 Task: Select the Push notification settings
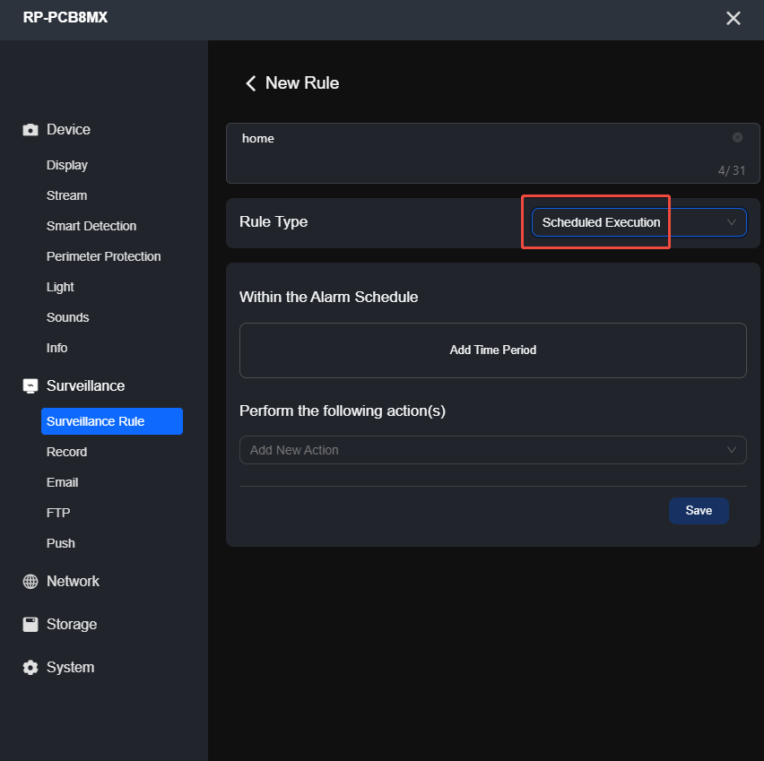(60, 543)
